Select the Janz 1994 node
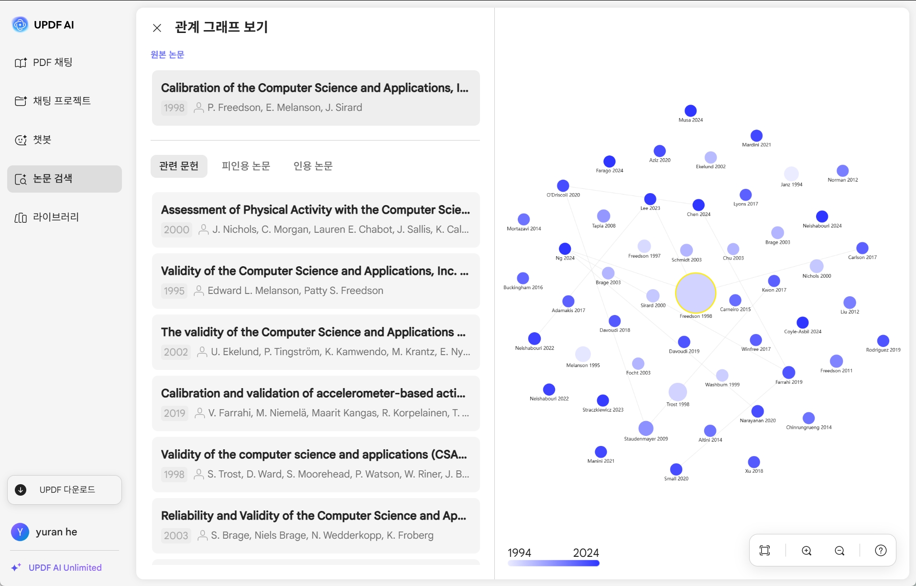This screenshot has width=916, height=586. [791, 174]
